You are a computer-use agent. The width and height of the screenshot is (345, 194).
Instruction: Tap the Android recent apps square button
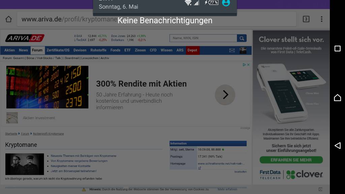coord(337,48)
